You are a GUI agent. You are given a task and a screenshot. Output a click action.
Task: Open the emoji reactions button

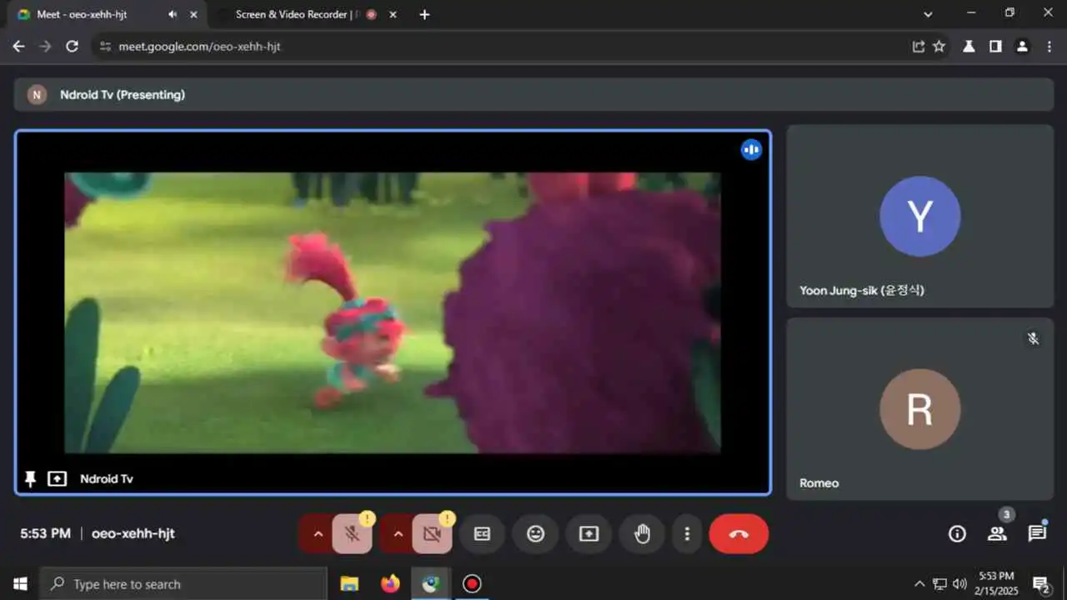pos(535,534)
